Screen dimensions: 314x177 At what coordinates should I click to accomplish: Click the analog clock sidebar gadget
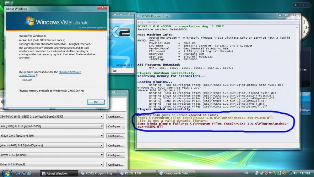click(x=306, y=27)
